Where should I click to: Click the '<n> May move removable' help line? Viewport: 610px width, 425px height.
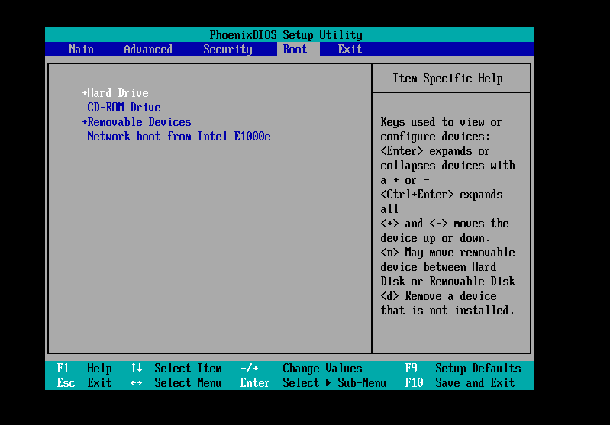coord(448,253)
